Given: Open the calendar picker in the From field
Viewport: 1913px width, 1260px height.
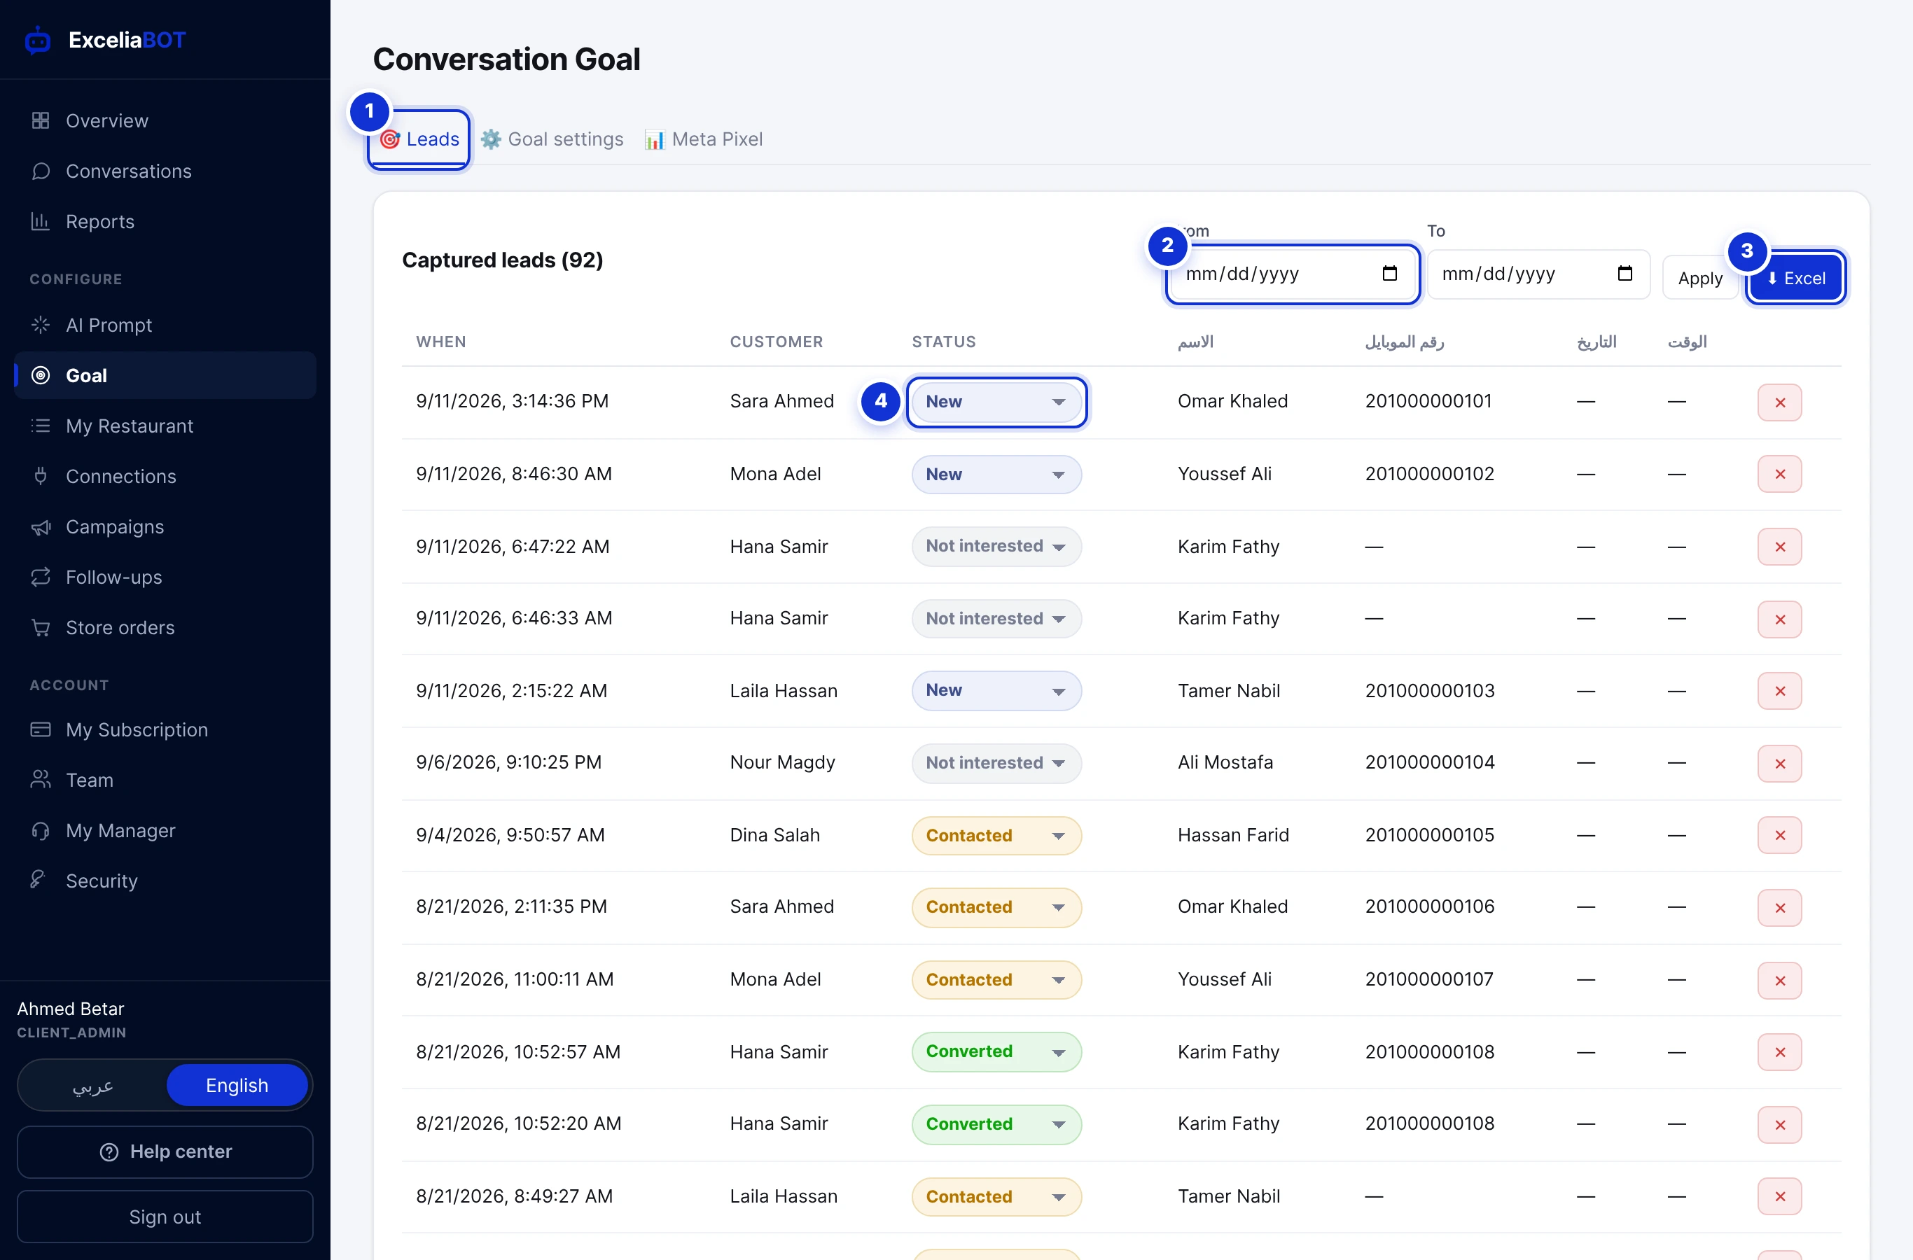Looking at the screenshot, I should coord(1390,273).
